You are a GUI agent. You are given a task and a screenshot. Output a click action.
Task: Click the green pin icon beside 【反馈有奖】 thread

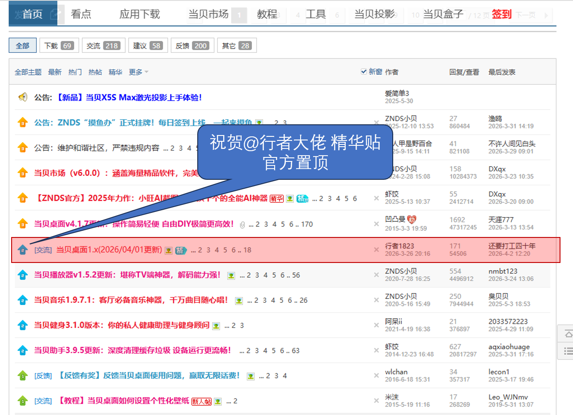tap(22, 376)
